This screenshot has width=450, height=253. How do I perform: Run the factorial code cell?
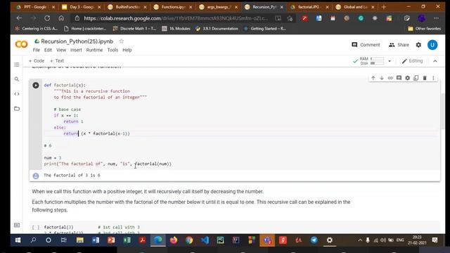pos(36,85)
